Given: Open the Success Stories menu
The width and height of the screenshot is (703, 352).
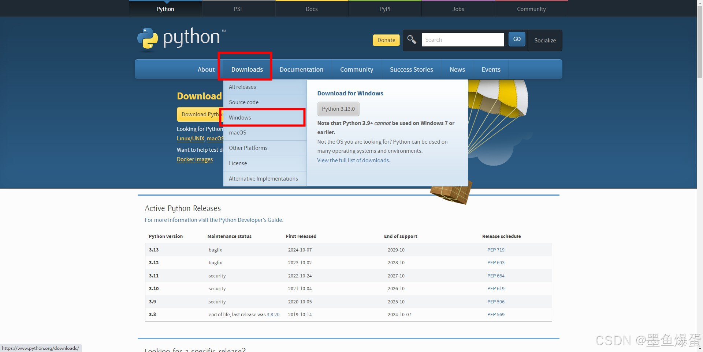Looking at the screenshot, I should 411,69.
